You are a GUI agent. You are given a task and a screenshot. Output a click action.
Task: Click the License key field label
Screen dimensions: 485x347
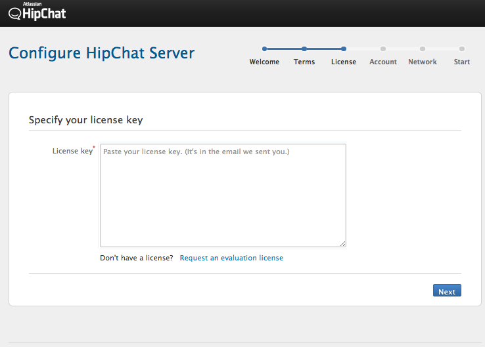[x=73, y=151]
